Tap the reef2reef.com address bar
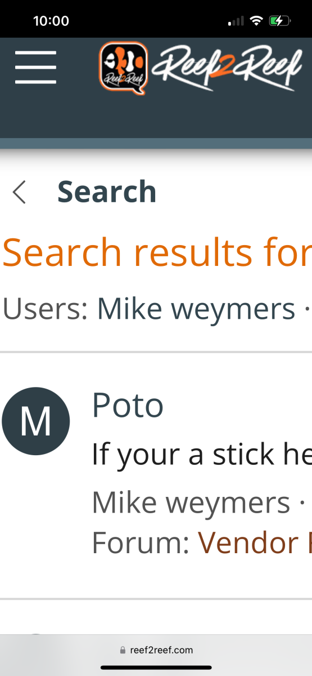Screen dimensions: 312x676 156,650
